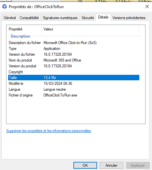
Task: Select the 'Modifié le' property row
Action: (74, 84)
